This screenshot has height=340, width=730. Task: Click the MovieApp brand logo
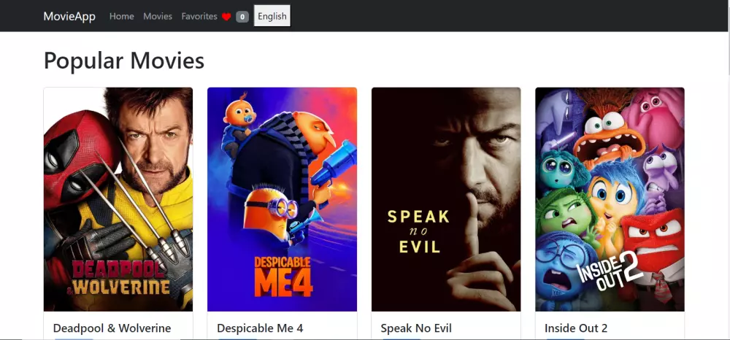point(69,16)
